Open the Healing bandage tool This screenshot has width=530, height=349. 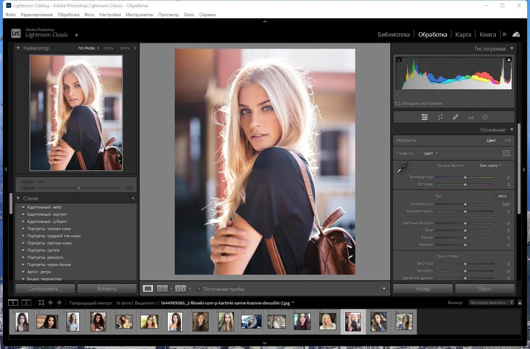pyautogui.click(x=455, y=117)
